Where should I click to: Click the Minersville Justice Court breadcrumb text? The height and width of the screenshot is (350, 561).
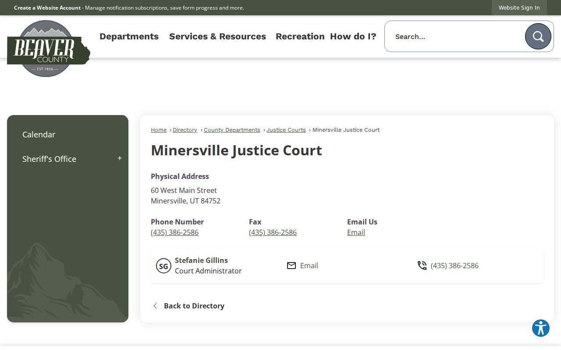346,130
